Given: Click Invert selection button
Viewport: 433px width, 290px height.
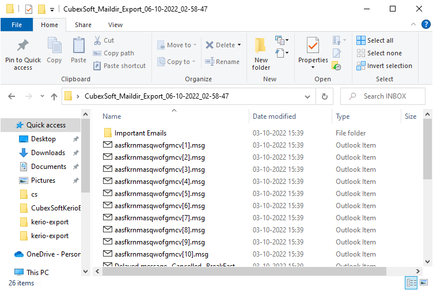Looking at the screenshot, I should (x=384, y=66).
